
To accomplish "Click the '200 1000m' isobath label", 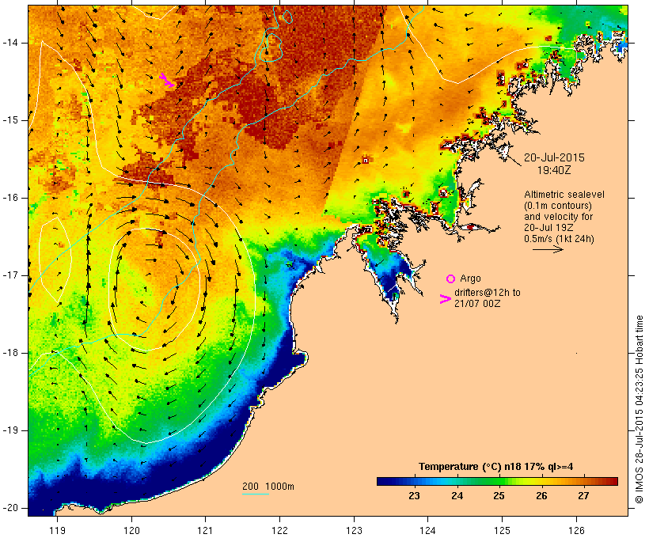I will pyautogui.click(x=268, y=487).
